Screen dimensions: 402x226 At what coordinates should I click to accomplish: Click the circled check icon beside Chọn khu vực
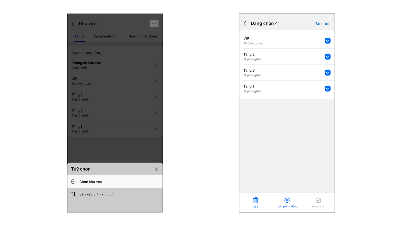point(73,182)
